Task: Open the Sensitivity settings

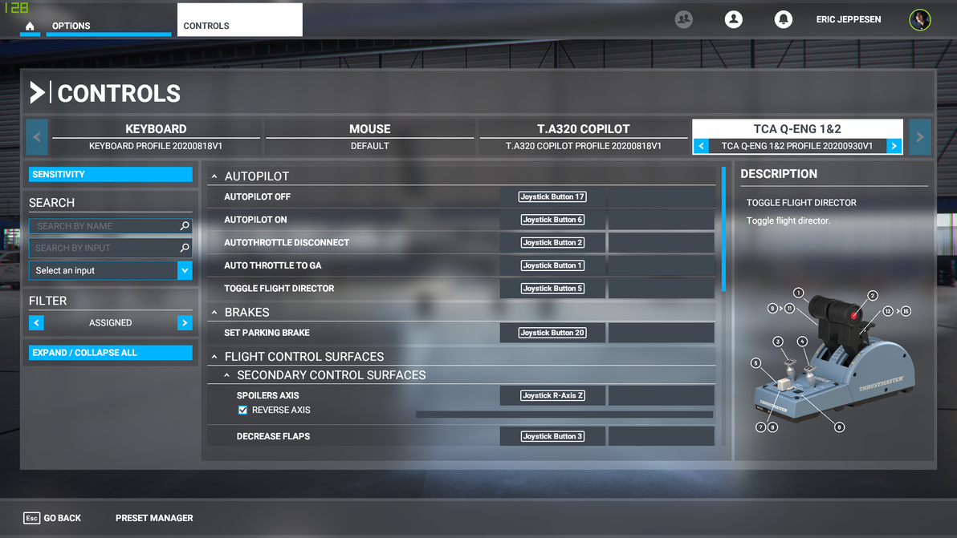Action: (111, 174)
